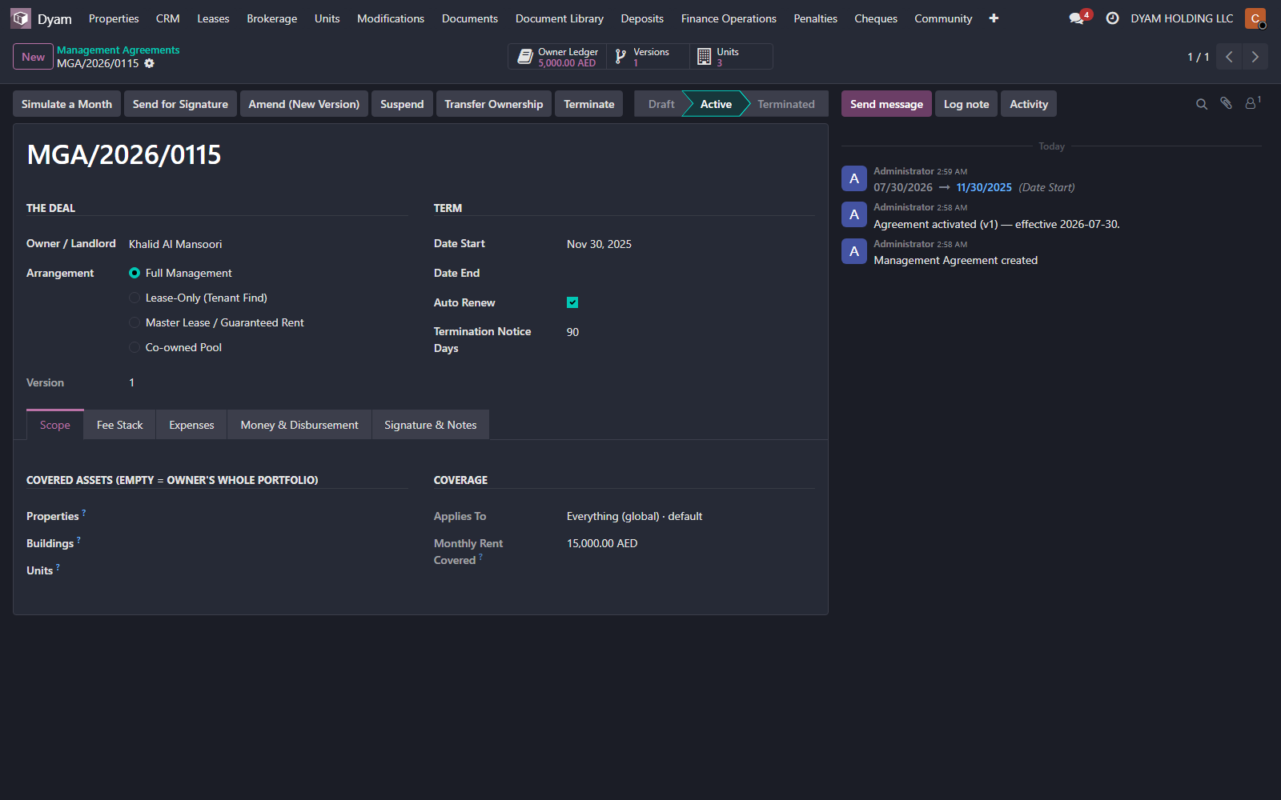Open the conversations chat icon with badge
The height and width of the screenshot is (800, 1281).
coord(1078,18)
